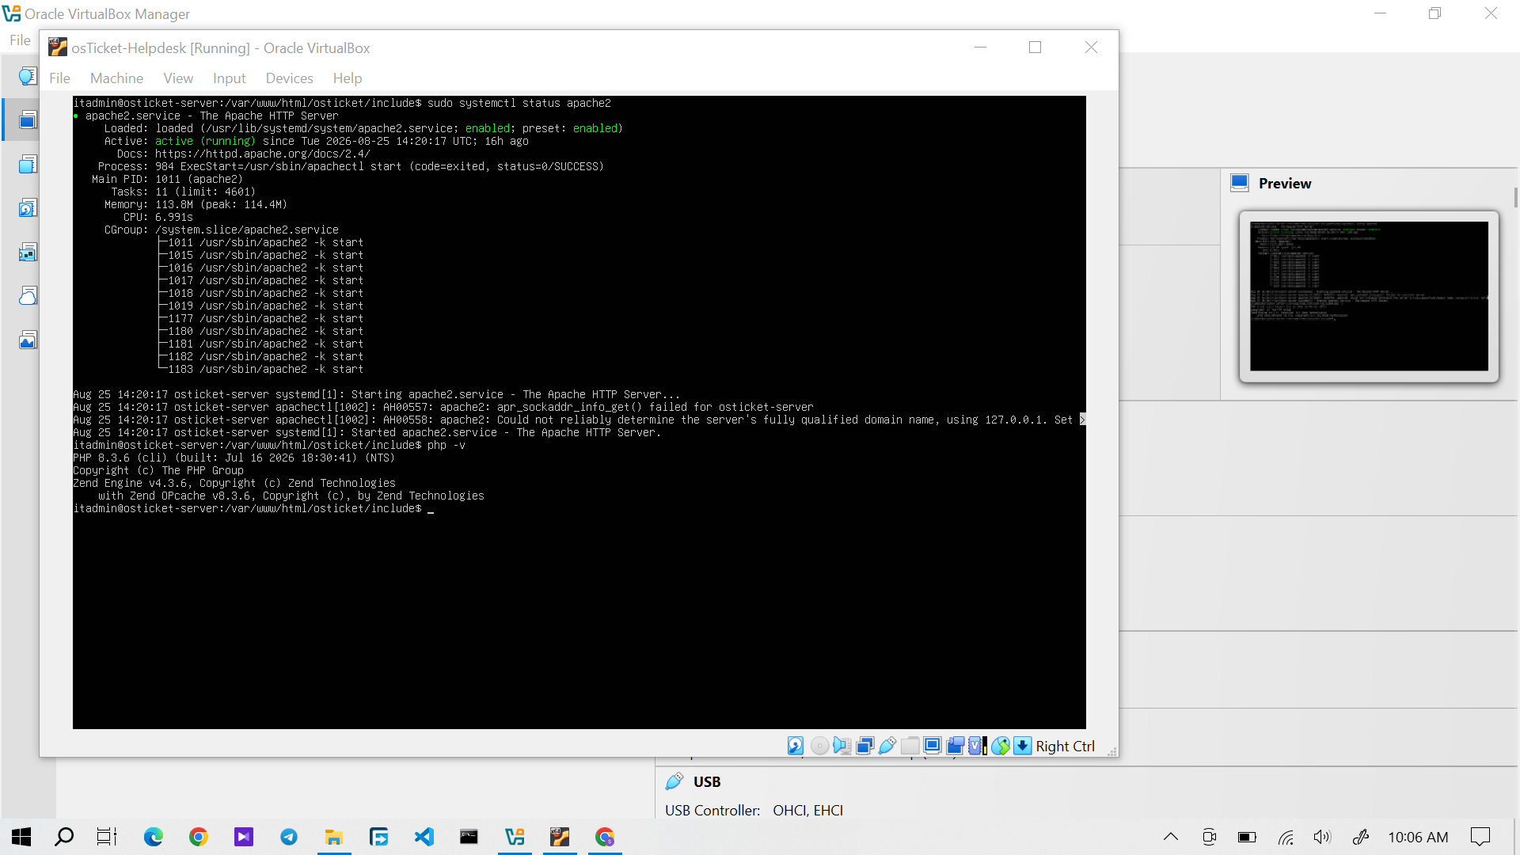1520x855 pixels.
Task: Click the 'active (running)' status text
Action: [x=205, y=141]
